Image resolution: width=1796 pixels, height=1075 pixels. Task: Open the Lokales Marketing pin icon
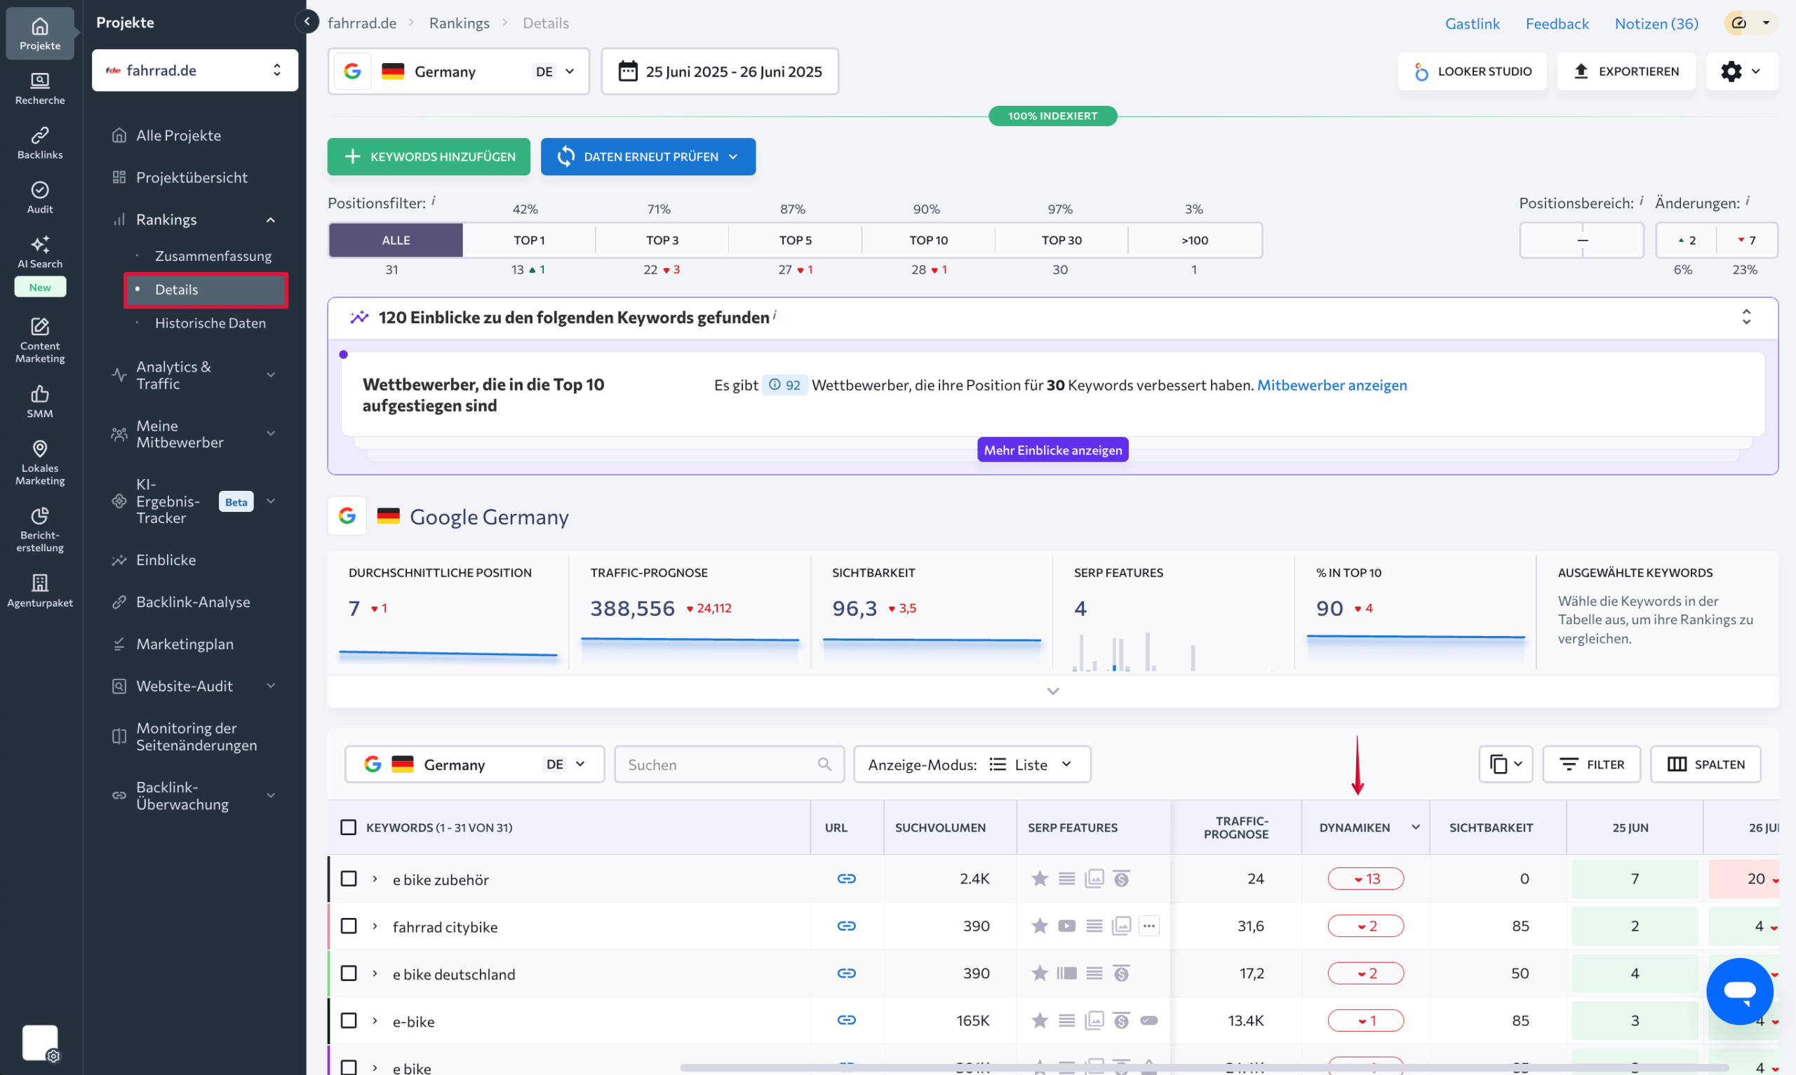click(40, 462)
